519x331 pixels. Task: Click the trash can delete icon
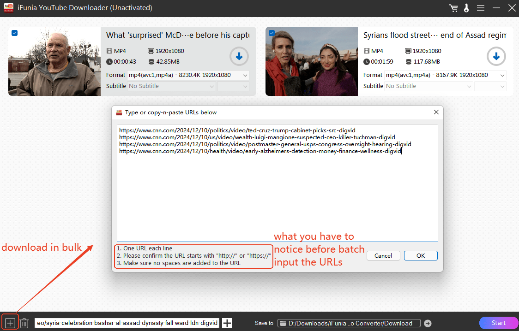point(25,323)
